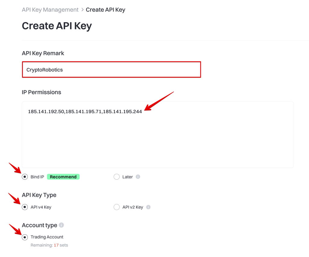Choose the API v4 Key radio button
The width and height of the screenshot is (309, 257).
point(25,207)
